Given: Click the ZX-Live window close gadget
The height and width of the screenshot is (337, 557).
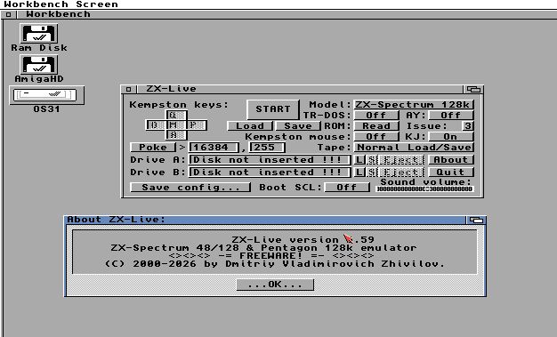Looking at the screenshot, I should pos(129,89).
